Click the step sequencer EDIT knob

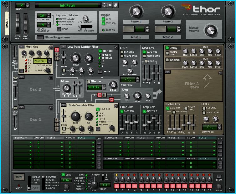coord(95,185)
